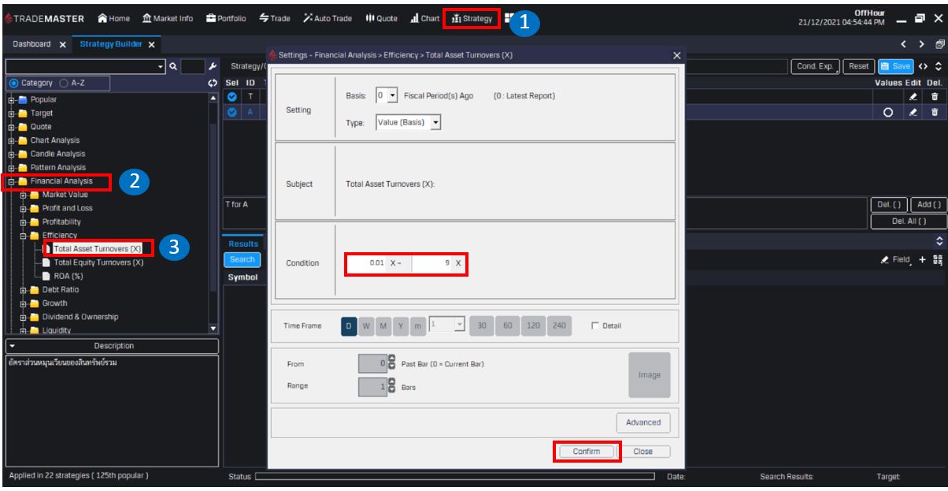Switch to the Dashboard tab
Image resolution: width=948 pixels, height=491 pixels.
[x=31, y=44]
